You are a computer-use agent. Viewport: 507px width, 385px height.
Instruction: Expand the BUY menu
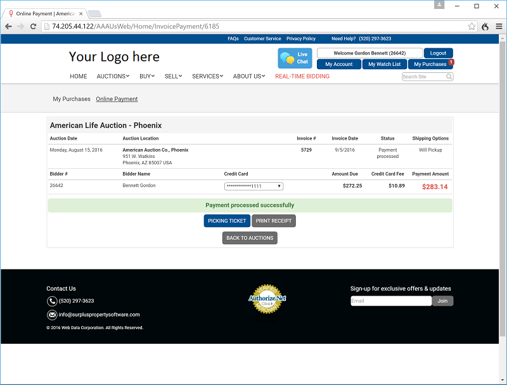click(147, 76)
